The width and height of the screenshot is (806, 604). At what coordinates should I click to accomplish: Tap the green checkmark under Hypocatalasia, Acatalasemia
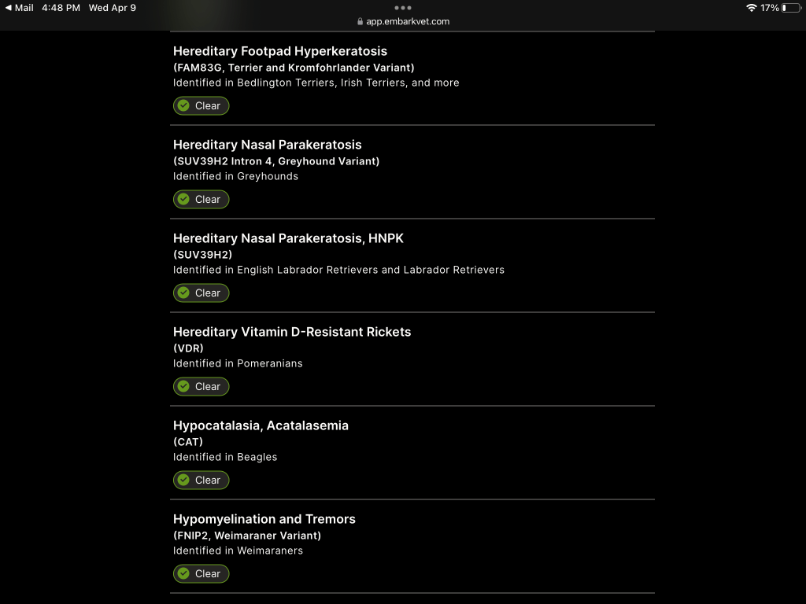click(x=183, y=481)
